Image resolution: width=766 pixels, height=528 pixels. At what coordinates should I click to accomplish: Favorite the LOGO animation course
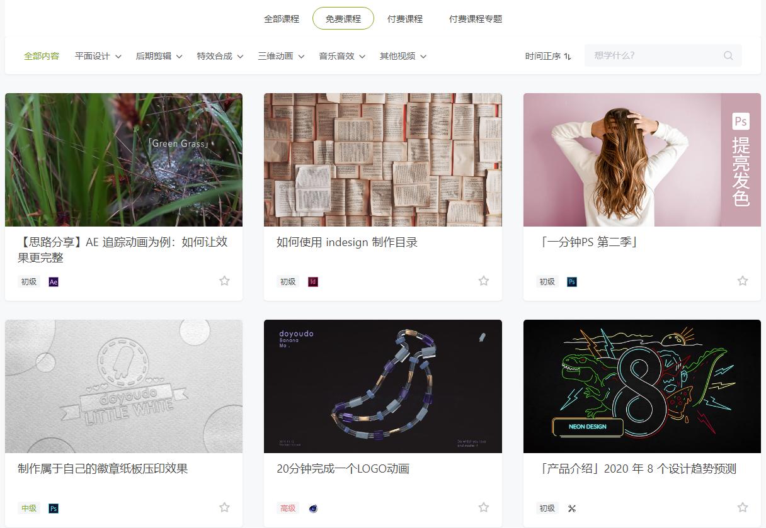[x=483, y=507]
